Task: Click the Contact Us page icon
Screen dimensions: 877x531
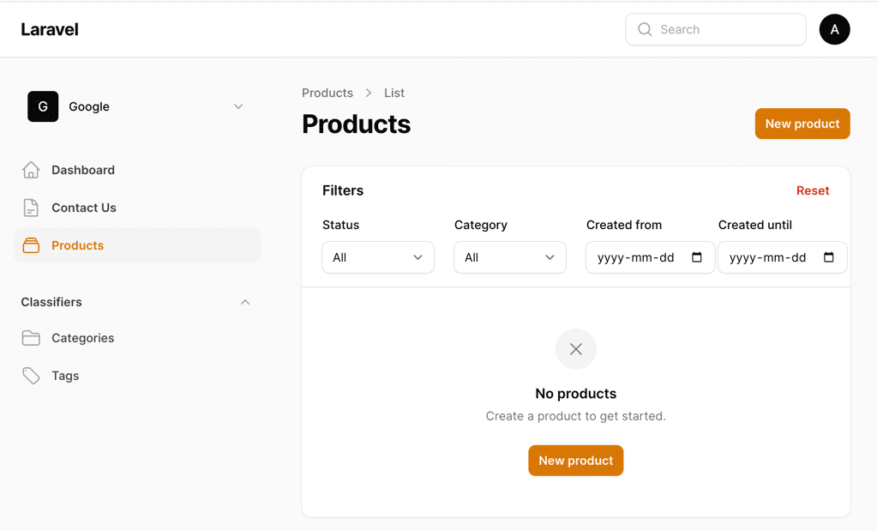Action: pos(31,207)
